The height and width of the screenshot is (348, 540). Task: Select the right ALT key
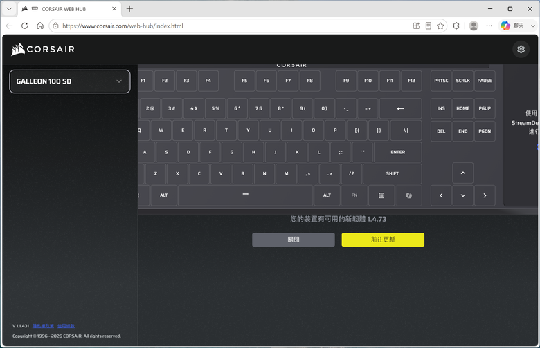327,195
